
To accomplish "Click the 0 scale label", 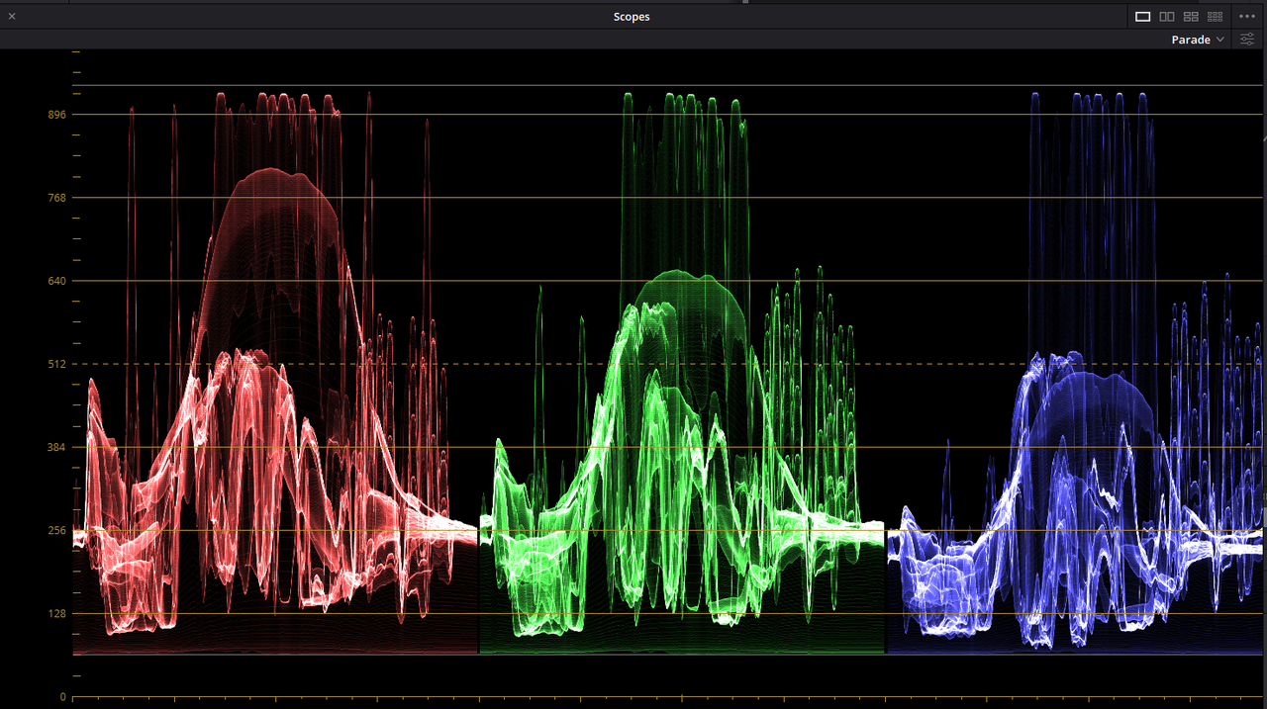I will (62, 697).
